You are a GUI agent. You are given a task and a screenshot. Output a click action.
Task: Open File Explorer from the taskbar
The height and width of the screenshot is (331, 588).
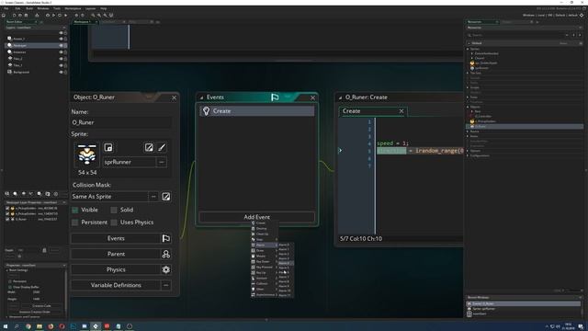(x=40, y=326)
